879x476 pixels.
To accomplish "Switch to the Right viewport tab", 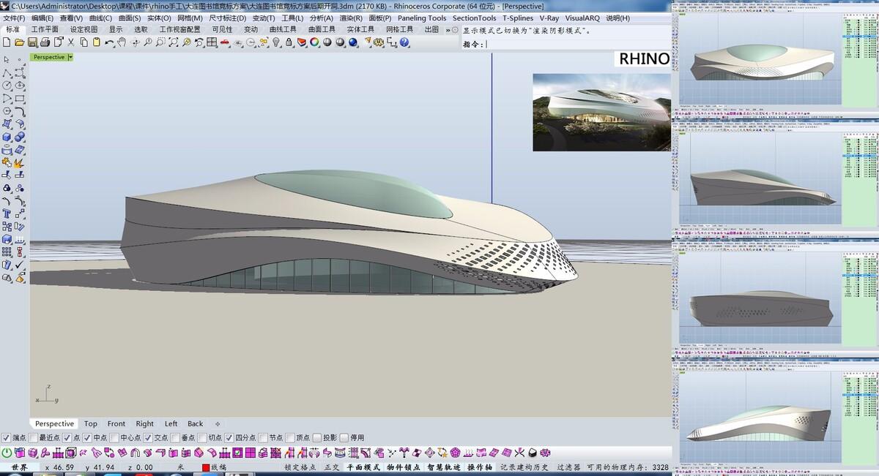I will (145, 424).
